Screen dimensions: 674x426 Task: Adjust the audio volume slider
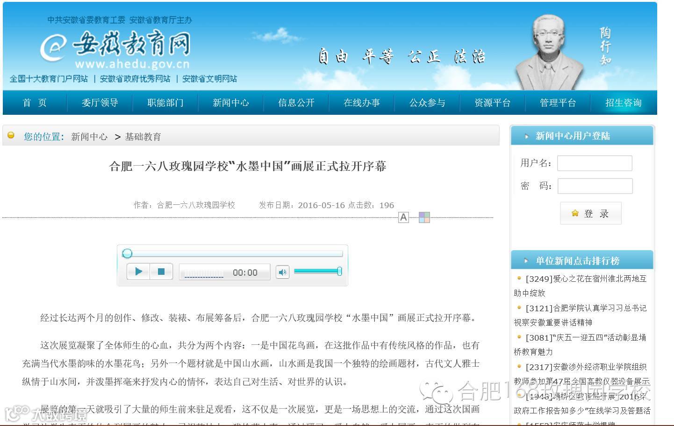pyautogui.click(x=318, y=271)
